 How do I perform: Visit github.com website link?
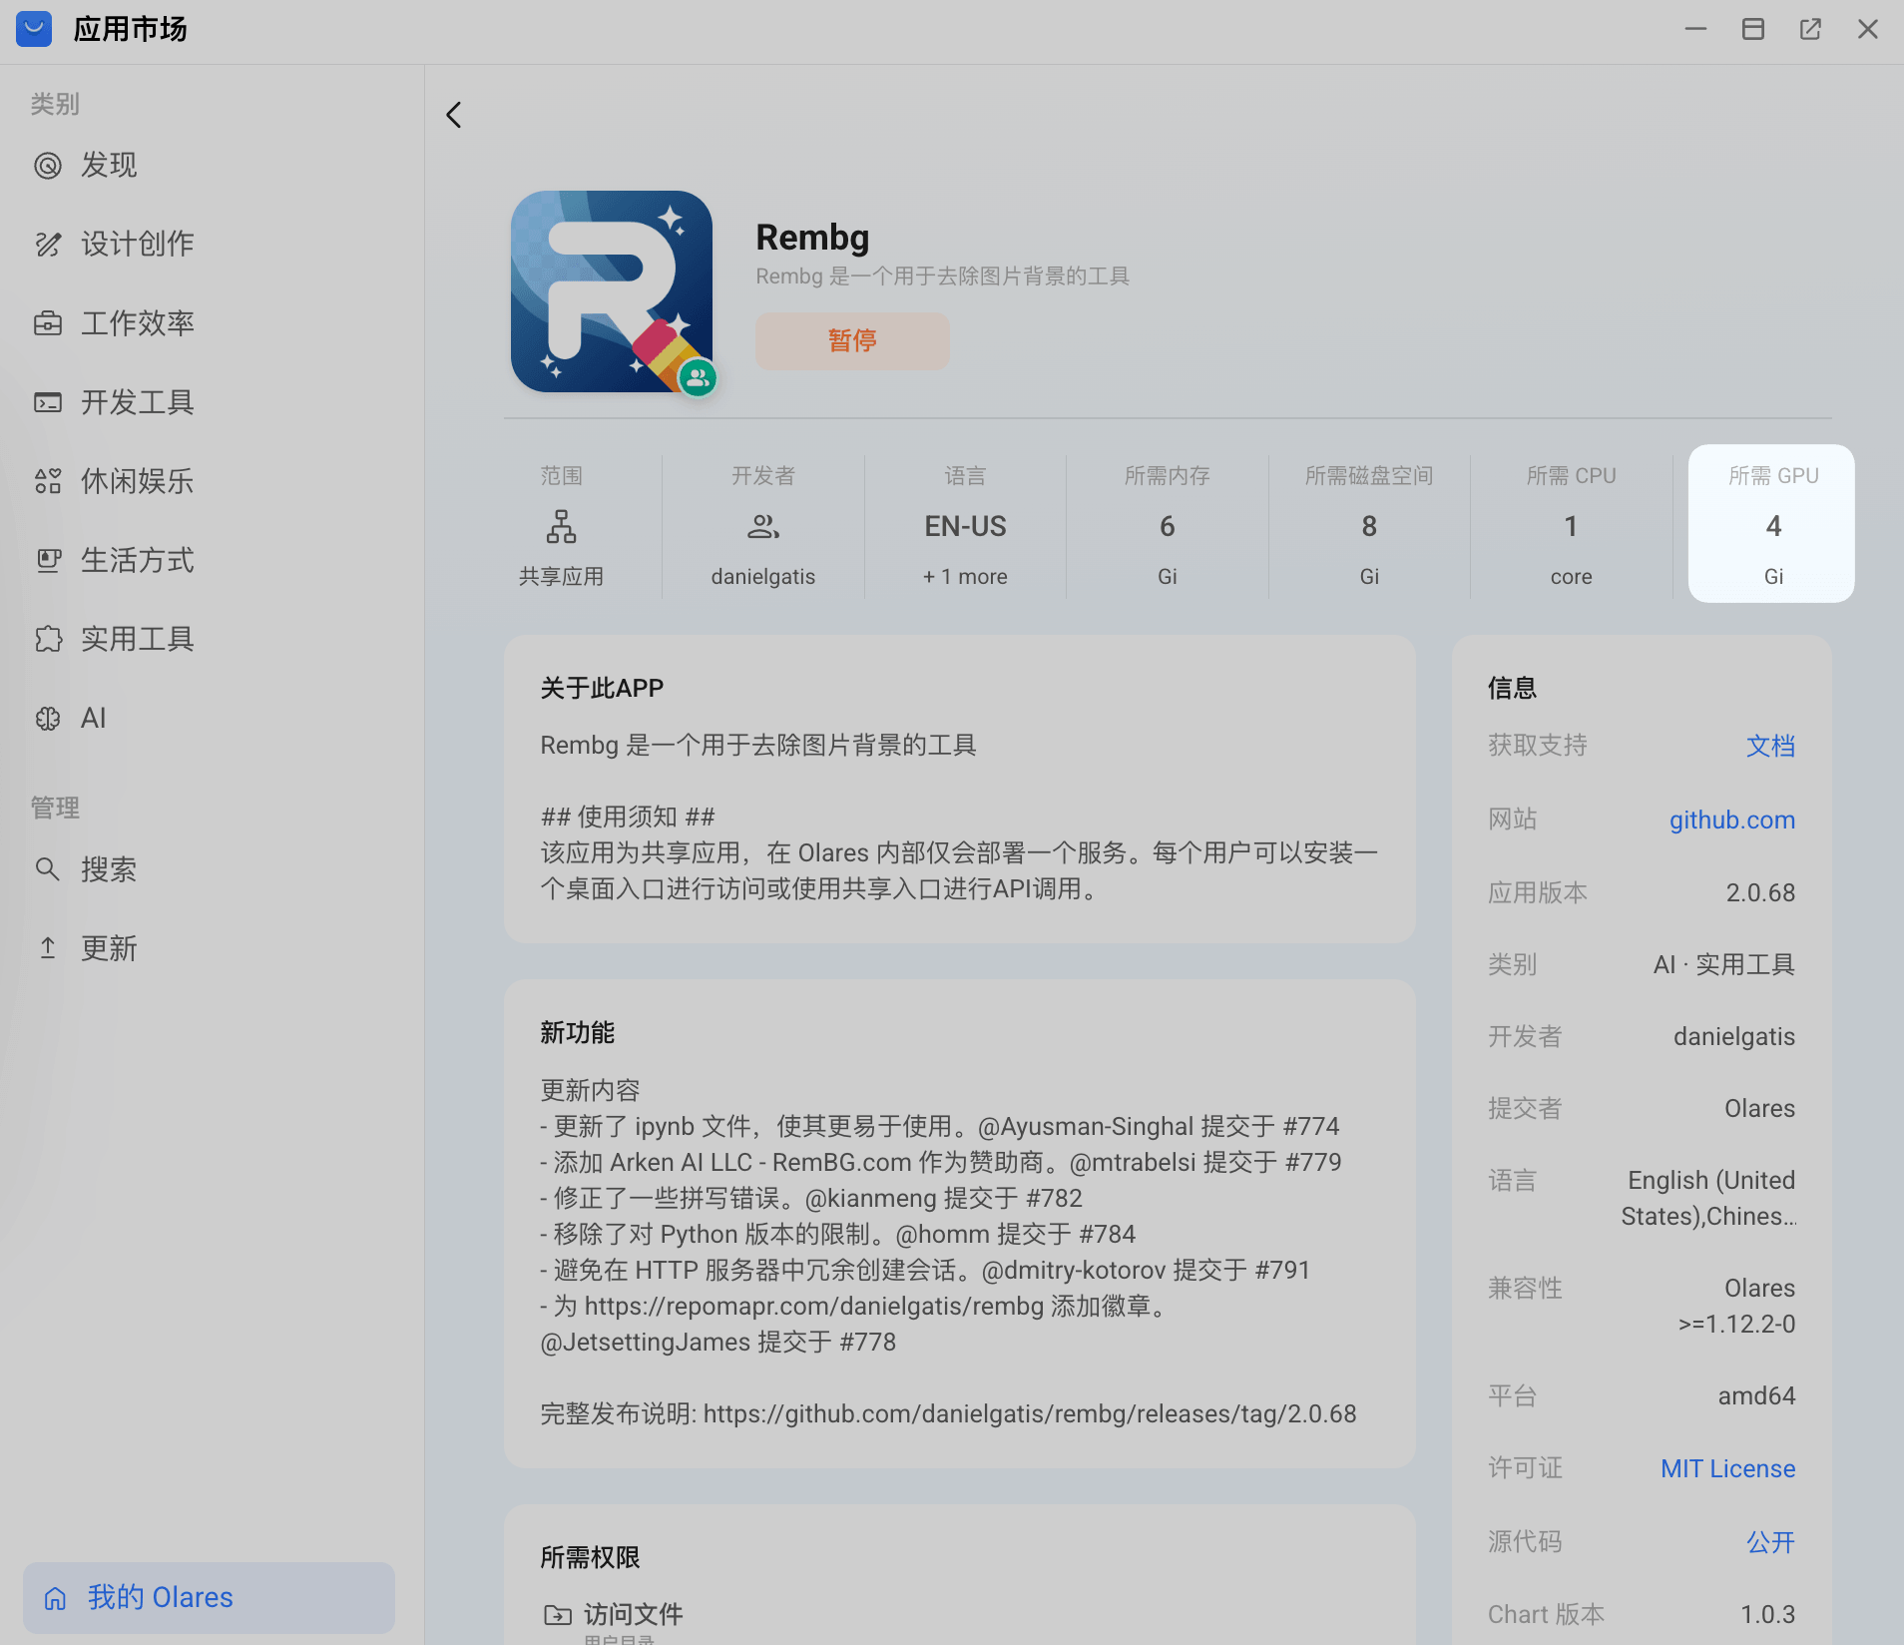[1730, 820]
